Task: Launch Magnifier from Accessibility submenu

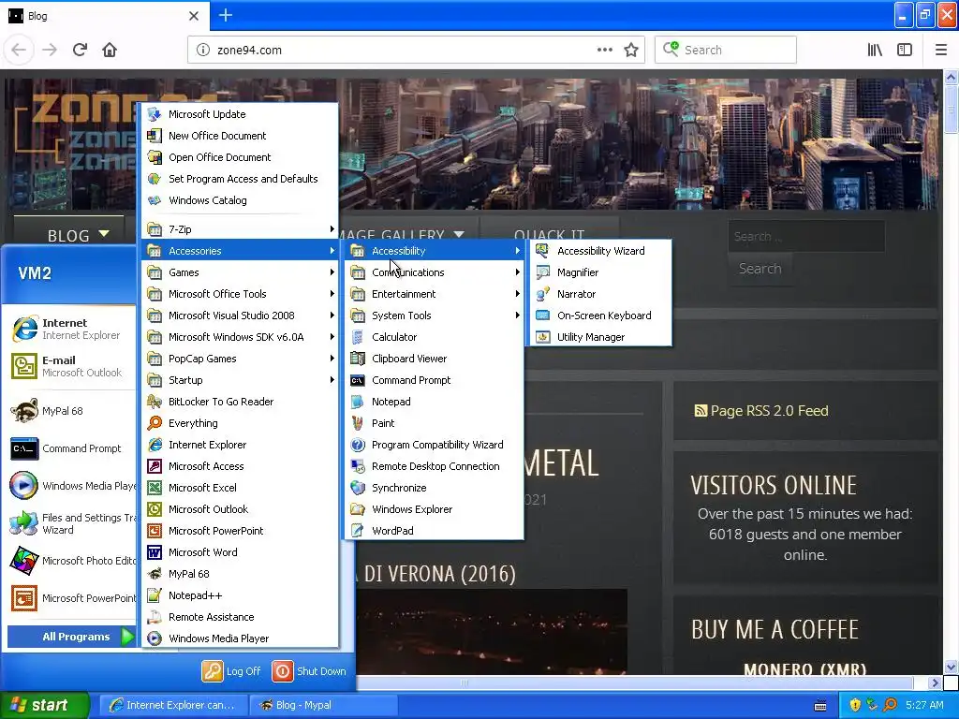Action: pyautogui.click(x=600, y=272)
